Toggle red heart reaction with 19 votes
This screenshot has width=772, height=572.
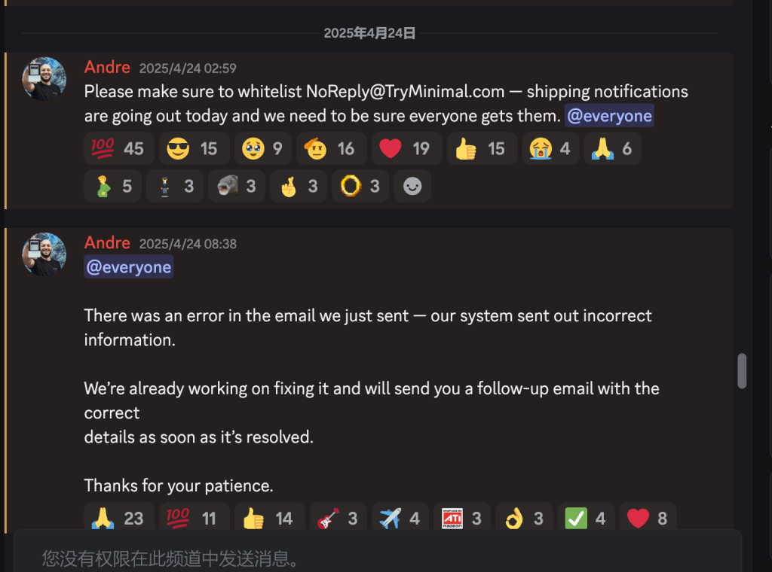click(406, 148)
